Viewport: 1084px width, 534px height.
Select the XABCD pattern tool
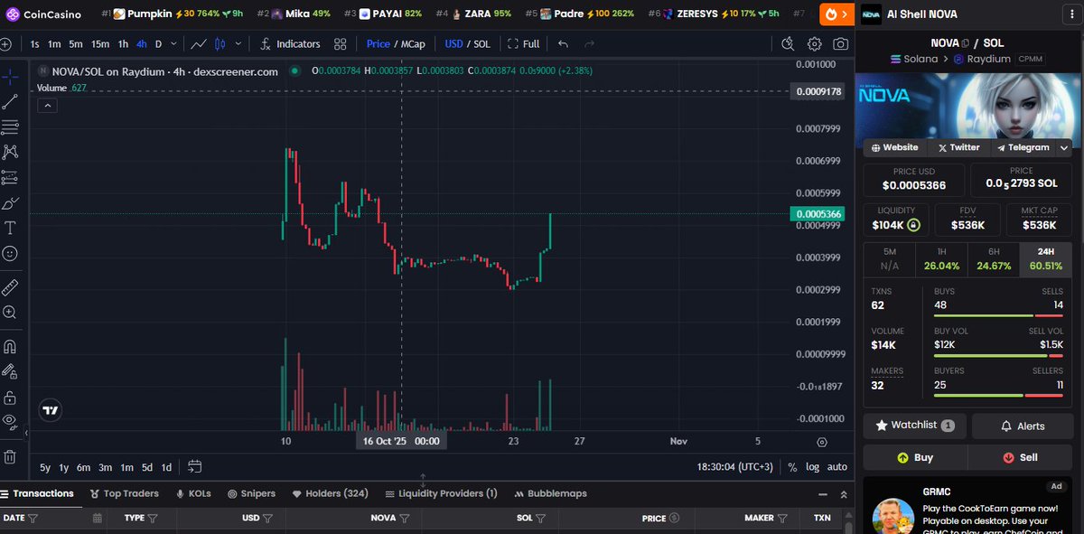click(x=10, y=152)
